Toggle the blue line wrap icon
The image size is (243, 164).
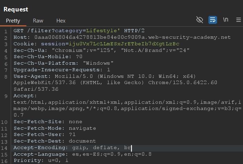coord(213,20)
